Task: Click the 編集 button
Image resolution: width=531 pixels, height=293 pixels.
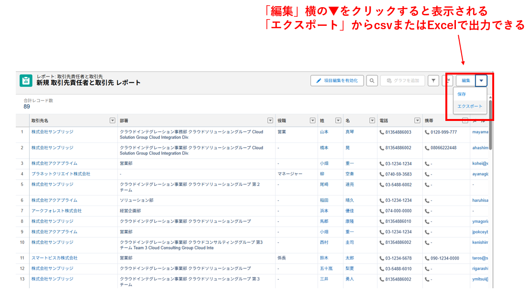Action: [x=466, y=80]
